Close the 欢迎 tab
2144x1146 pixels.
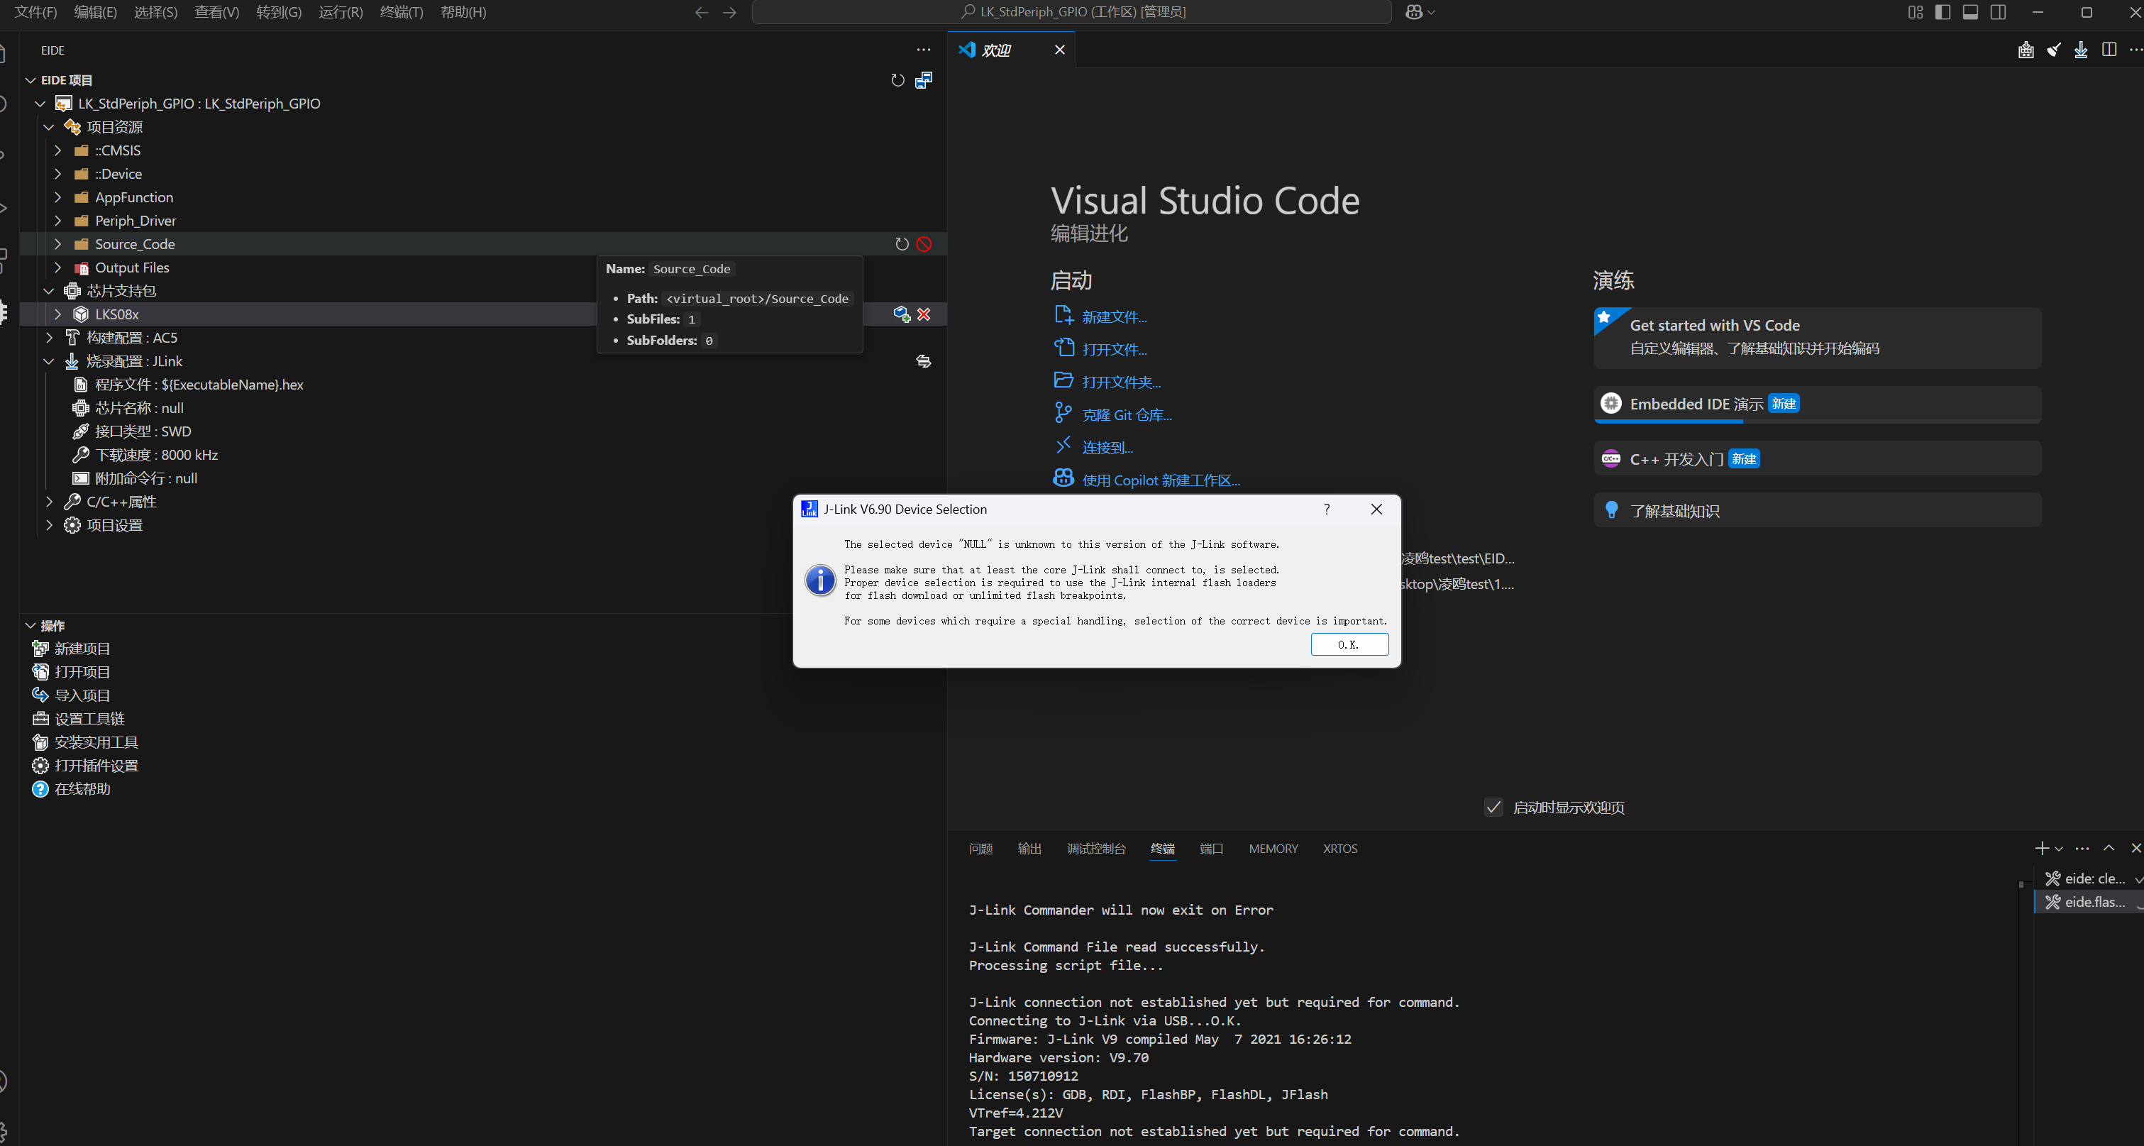1059,50
